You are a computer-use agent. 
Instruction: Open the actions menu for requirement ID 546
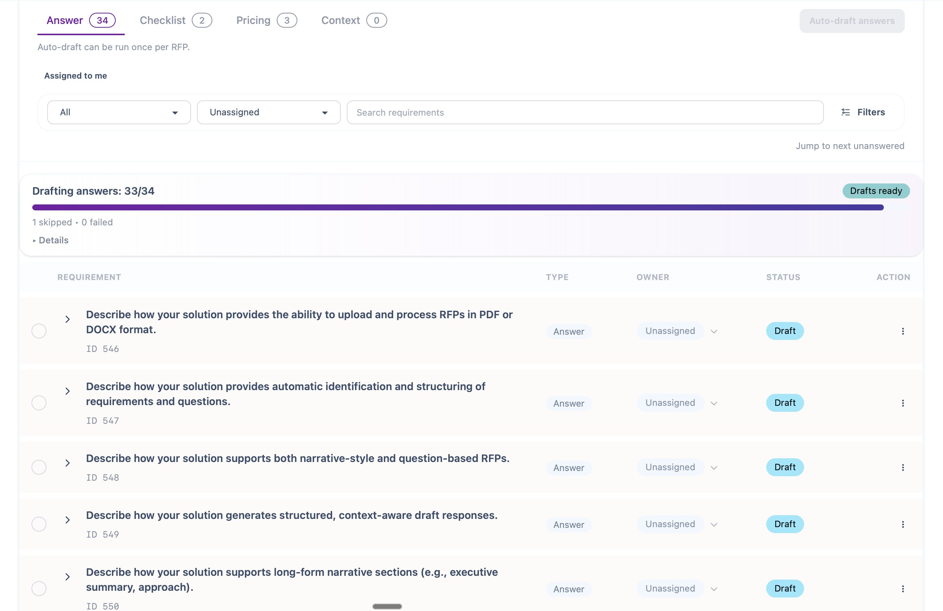point(903,331)
